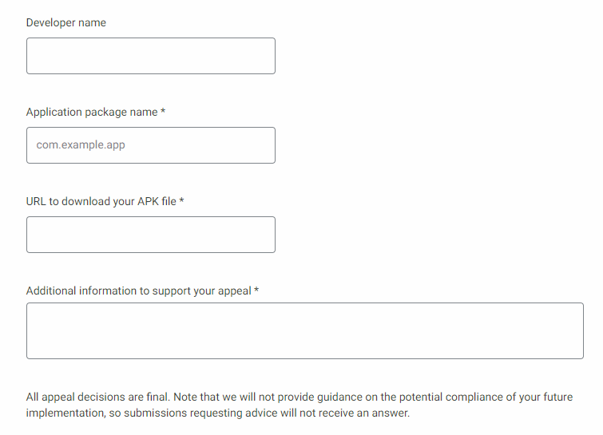The width and height of the screenshot is (603, 435).
Task: Click the asterisk after the APK file label
Action: [182, 202]
